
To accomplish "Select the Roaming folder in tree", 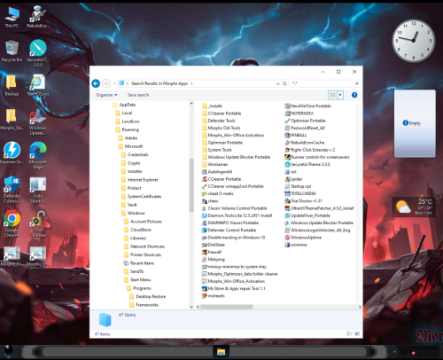I will 128,129.
